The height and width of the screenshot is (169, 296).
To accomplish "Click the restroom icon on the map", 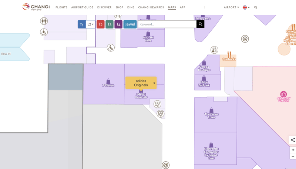I will pos(44,21).
